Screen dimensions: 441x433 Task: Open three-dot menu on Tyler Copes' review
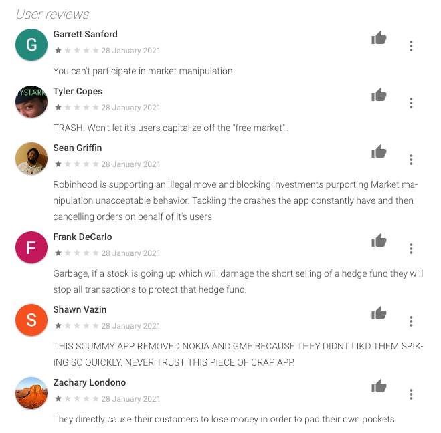point(411,103)
